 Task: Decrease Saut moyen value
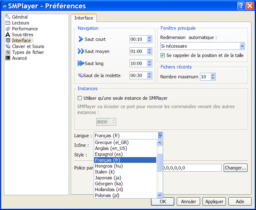[x=149, y=53]
